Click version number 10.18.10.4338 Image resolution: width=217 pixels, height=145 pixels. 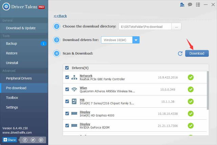point(168,114)
